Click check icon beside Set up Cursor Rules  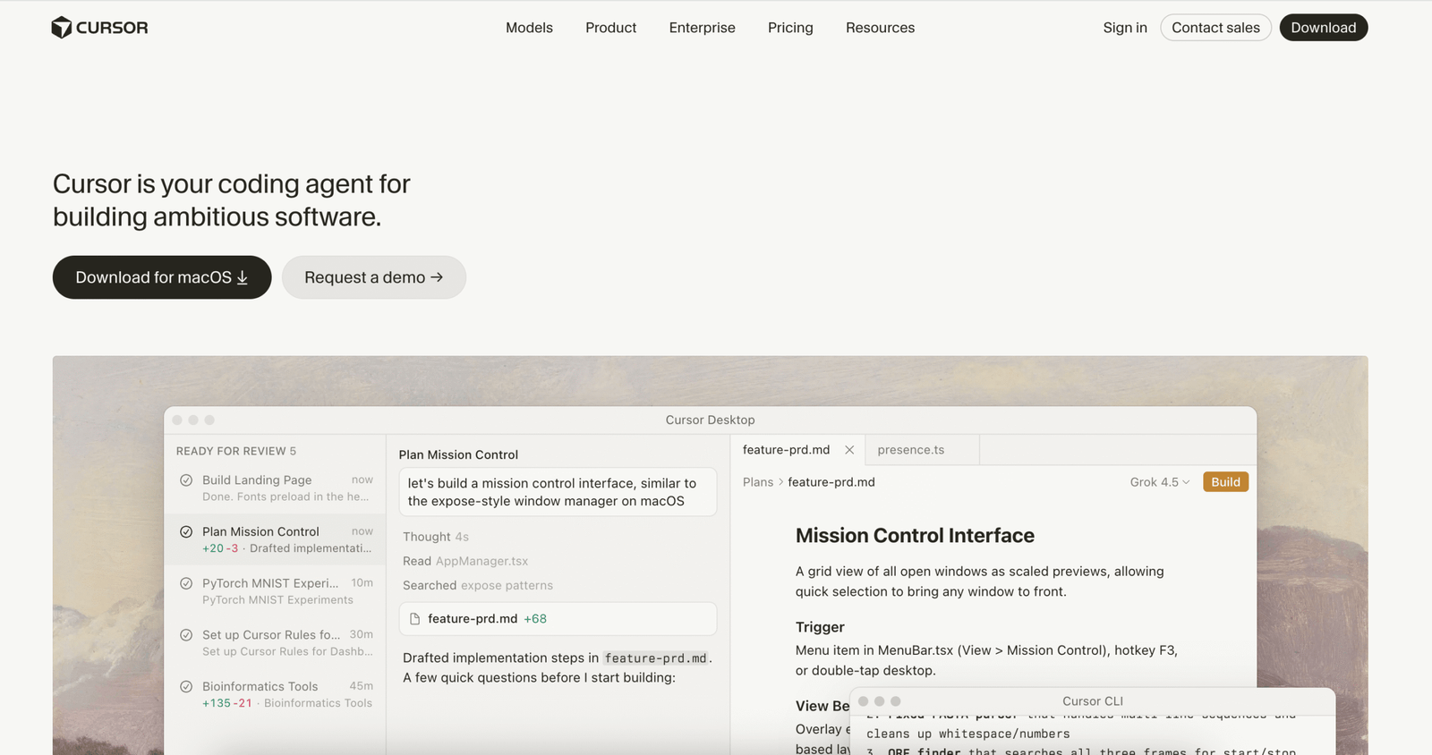tap(186, 635)
